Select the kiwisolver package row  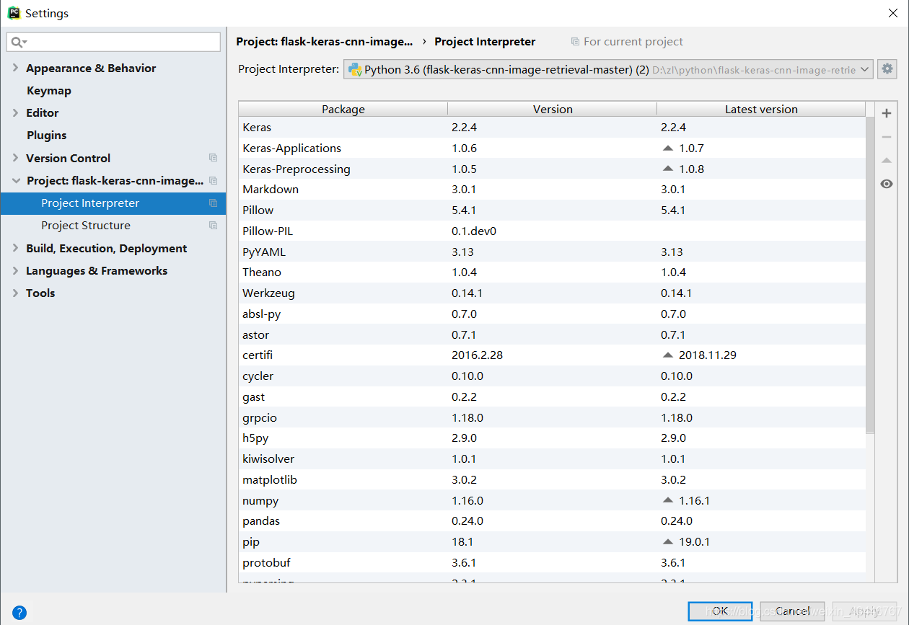(553, 458)
